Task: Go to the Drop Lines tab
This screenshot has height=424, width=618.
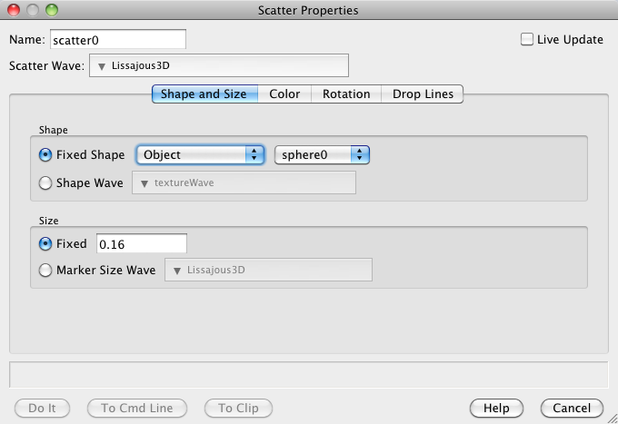Action: (423, 94)
